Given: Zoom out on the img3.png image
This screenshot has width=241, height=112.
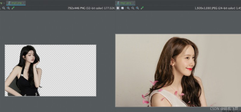Looking at the screenshot, I should click(4, 8).
